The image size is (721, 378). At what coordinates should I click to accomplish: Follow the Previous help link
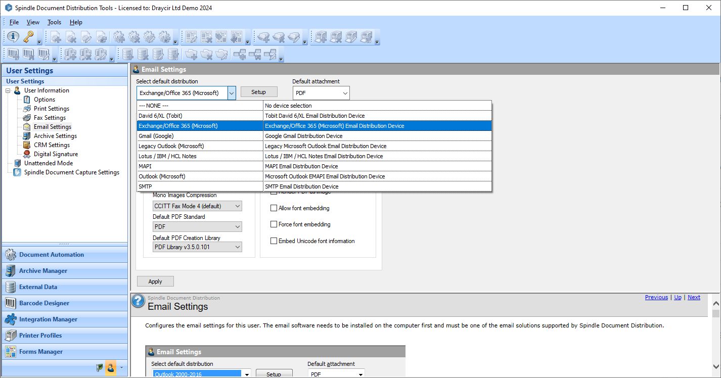pyautogui.click(x=656, y=297)
